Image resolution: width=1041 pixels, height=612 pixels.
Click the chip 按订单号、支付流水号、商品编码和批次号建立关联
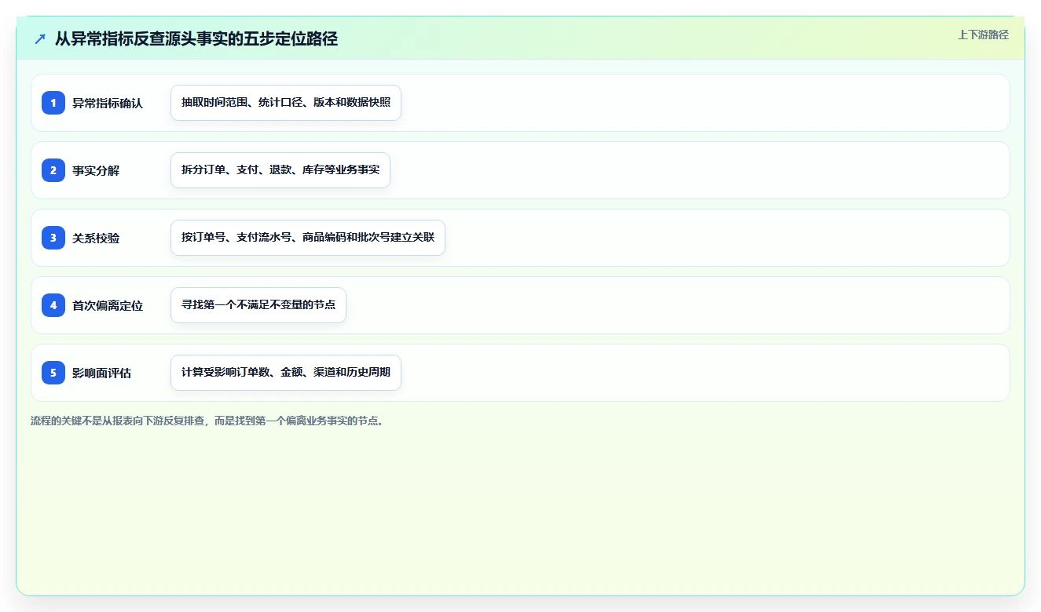[308, 238]
